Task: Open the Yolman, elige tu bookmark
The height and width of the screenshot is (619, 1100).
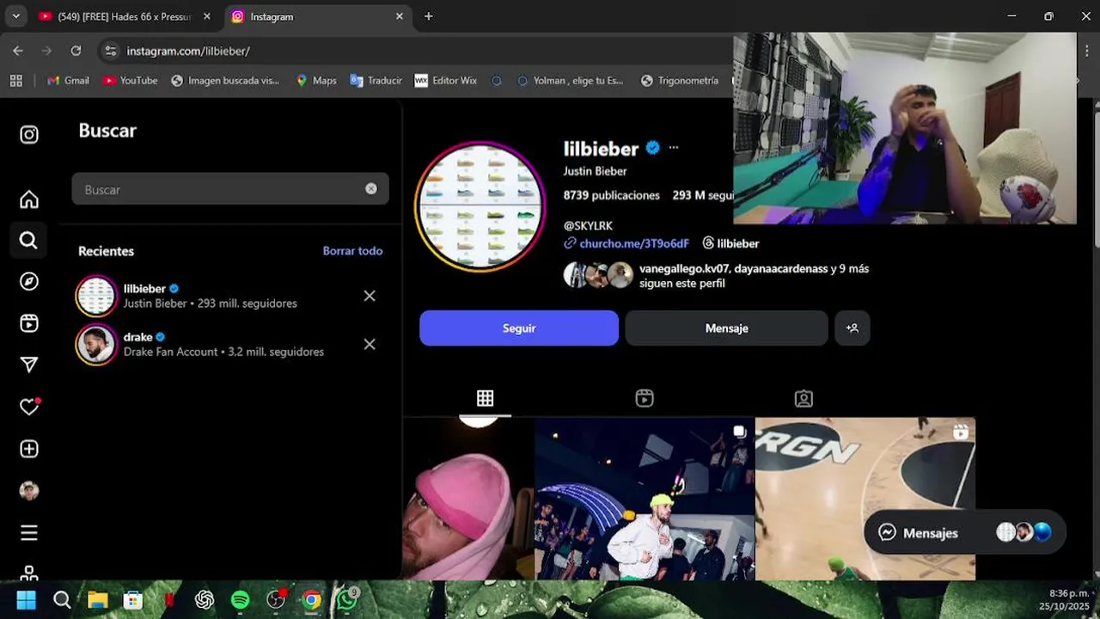Action: pyautogui.click(x=570, y=80)
